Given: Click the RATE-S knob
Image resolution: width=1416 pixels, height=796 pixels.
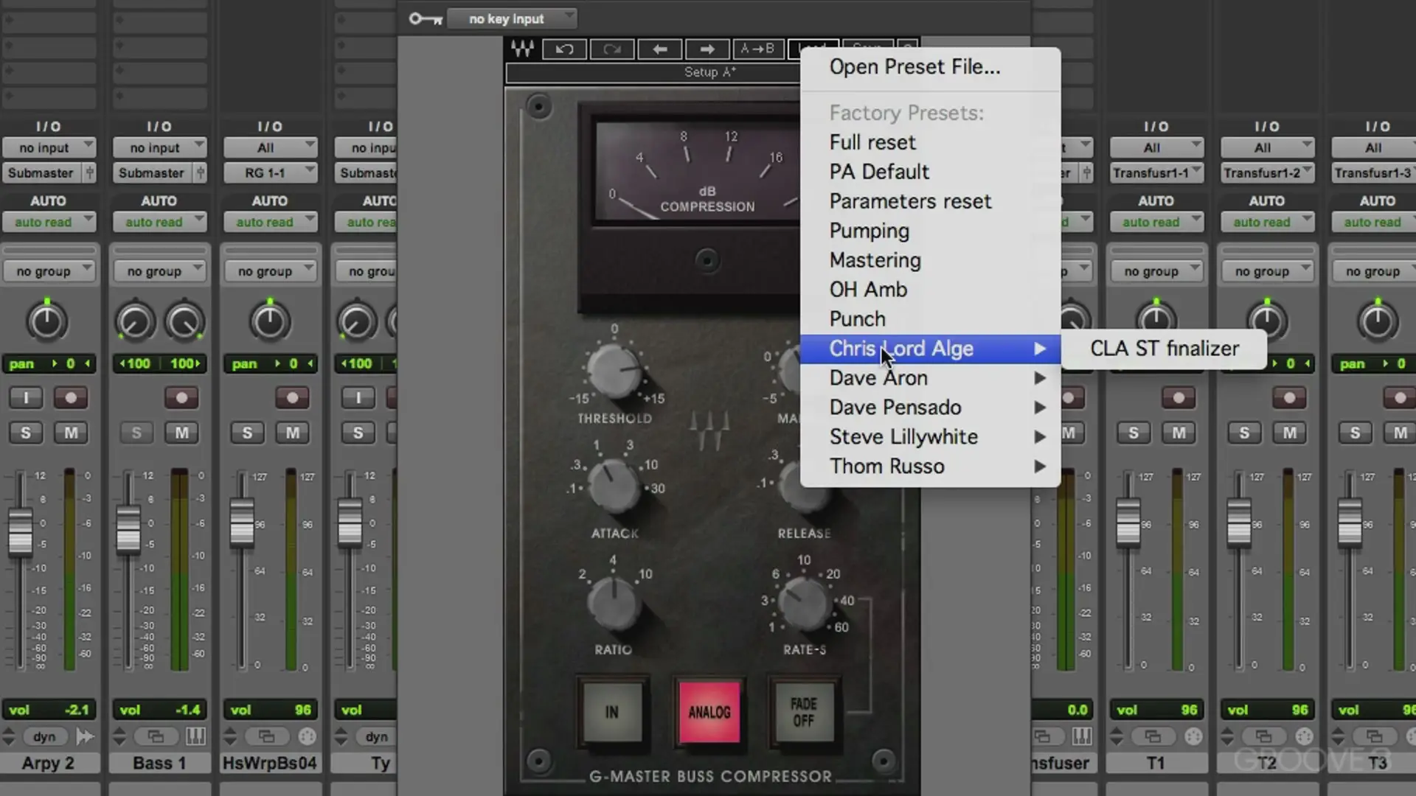Looking at the screenshot, I should pos(805,603).
